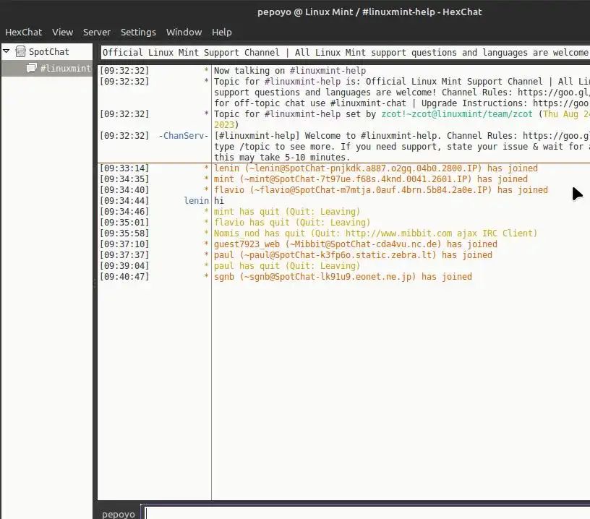Image resolution: width=590 pixels, height=519 pixels.
Task: Collapse the SpotChat server tree
Action: pos(7,51)
